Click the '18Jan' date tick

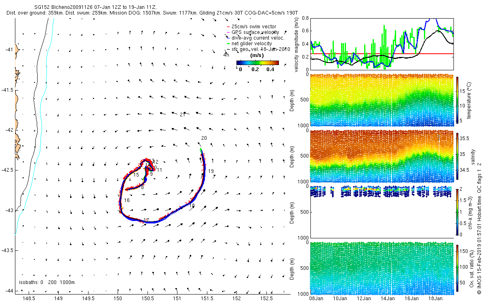(435, 298)
